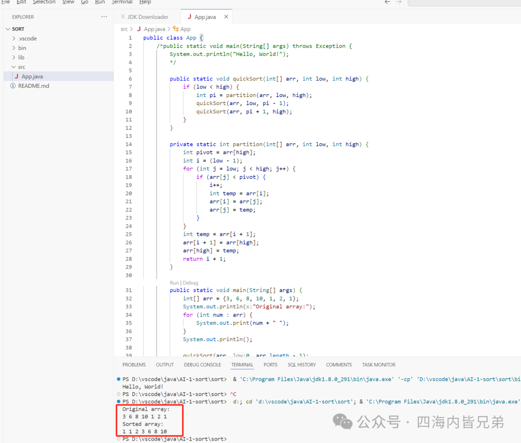Click the Run code lens above main
This screenshot has width=521, height=443.
click(x=174, y=282)
